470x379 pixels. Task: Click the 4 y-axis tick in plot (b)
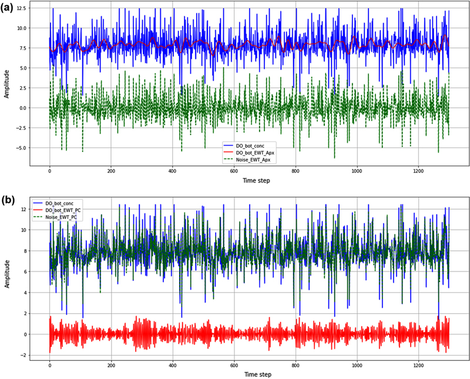pos(25,293)
